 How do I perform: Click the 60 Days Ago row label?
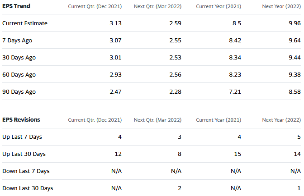(x=19, y=75)
